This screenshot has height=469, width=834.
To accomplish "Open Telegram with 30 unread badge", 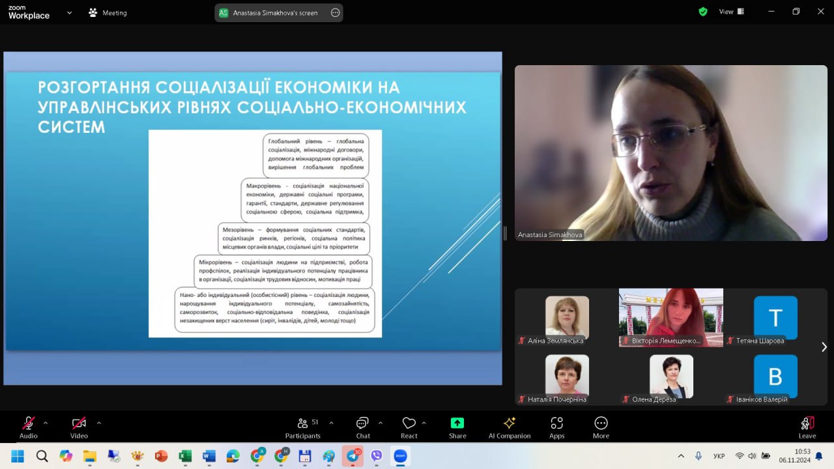I will [352, 456].
